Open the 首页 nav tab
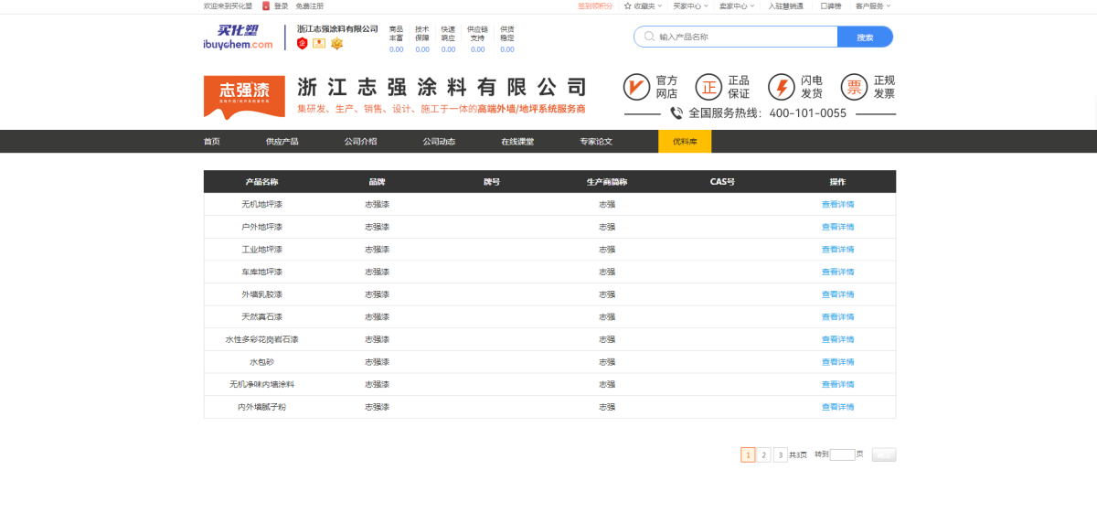Image resolution: width=1097 pixels, height=513 pixels. 212,142
